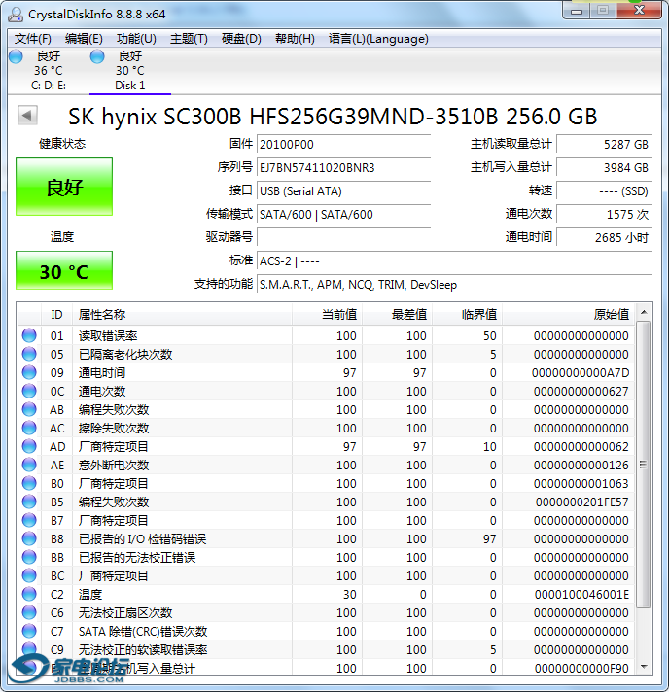Viewport: 669px width, 692px height.
Task: Click the 支持的功能 features field
Action: 454,285
